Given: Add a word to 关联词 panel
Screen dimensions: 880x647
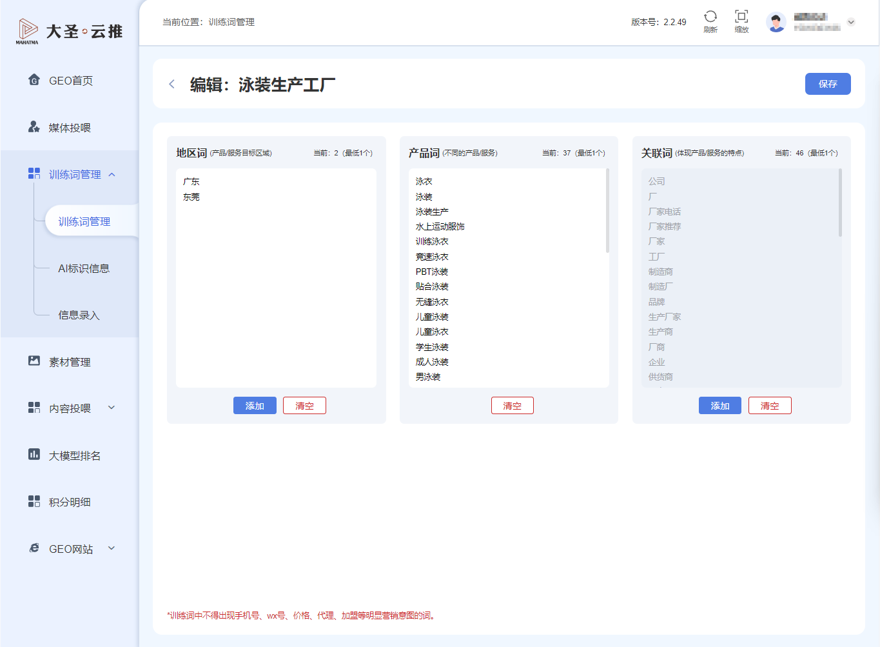Looking at the screenshot, I should 720,406.
